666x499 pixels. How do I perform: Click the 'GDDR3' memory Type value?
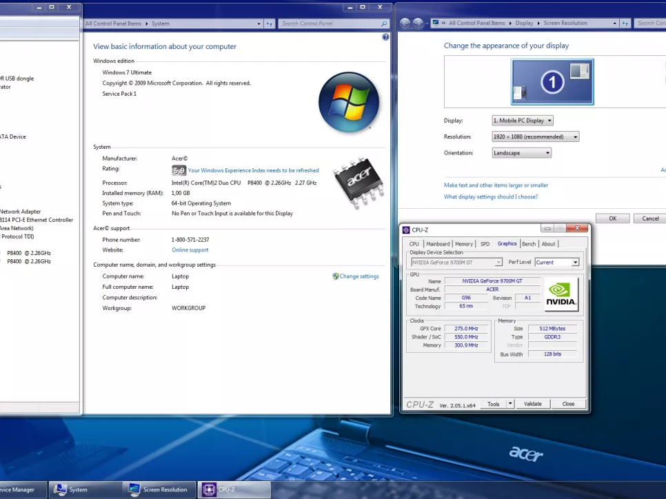point(552,337)
